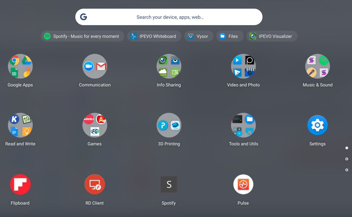Open the Read and Write folder

pyautogui.click(x=20, y=125)
